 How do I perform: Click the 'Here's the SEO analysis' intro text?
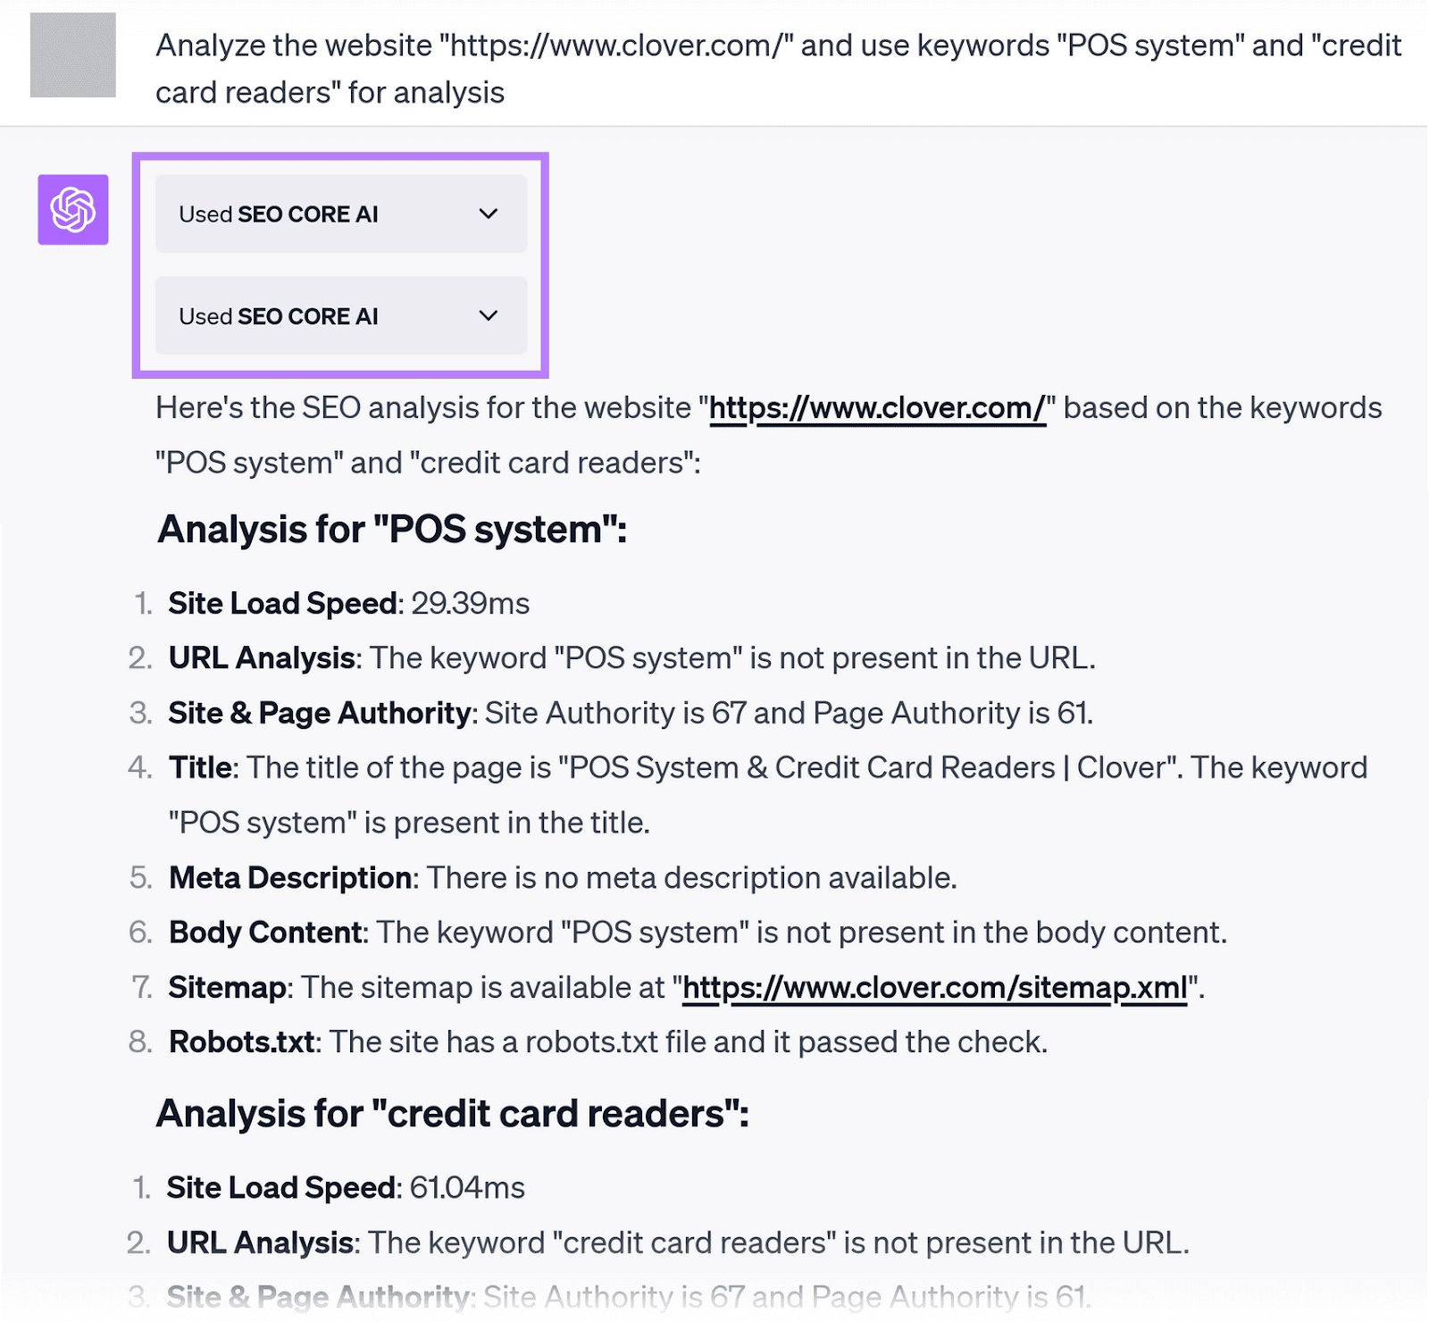click(x=426, y=408)
